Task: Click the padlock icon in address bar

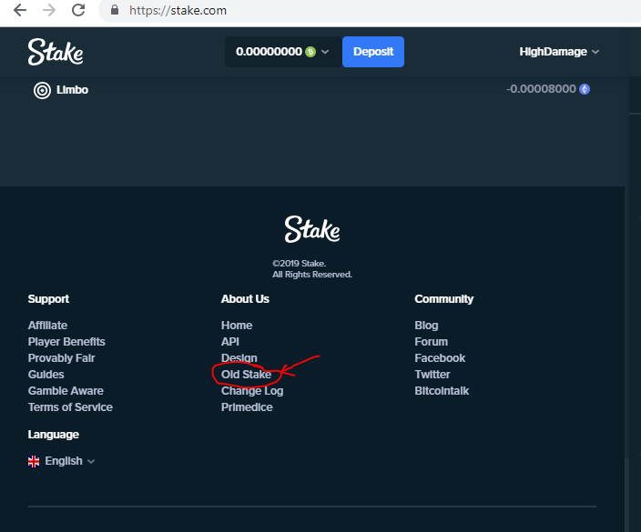Action: [115, 10]
